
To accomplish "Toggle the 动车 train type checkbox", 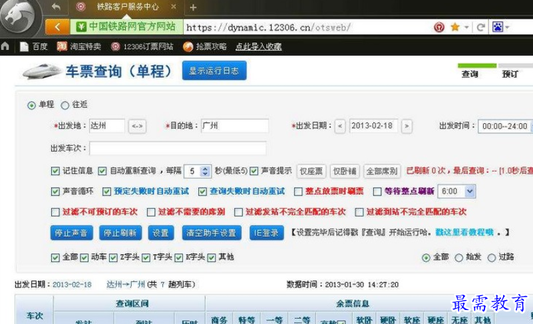I will tap(84, 257).
